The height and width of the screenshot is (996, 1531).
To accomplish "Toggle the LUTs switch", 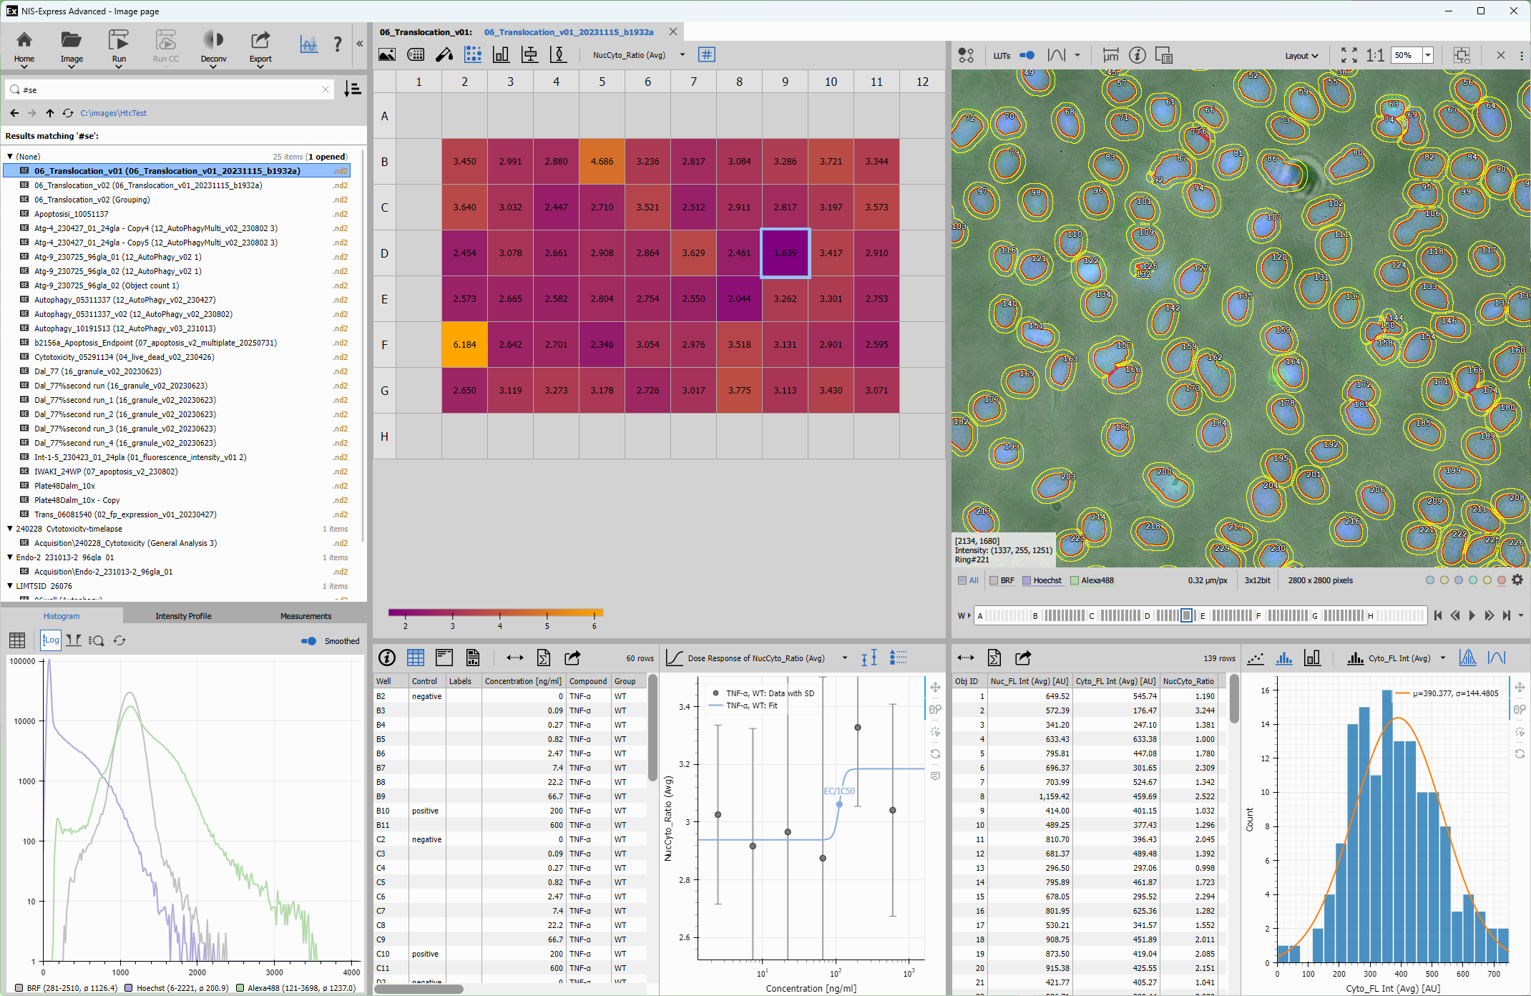I will [1027, 55].
